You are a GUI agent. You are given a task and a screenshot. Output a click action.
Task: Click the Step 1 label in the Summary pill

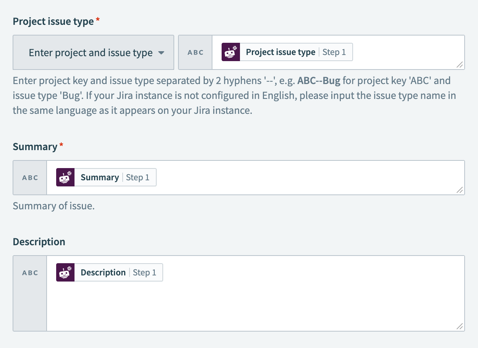pyautogui.click(x=138, y=177)
